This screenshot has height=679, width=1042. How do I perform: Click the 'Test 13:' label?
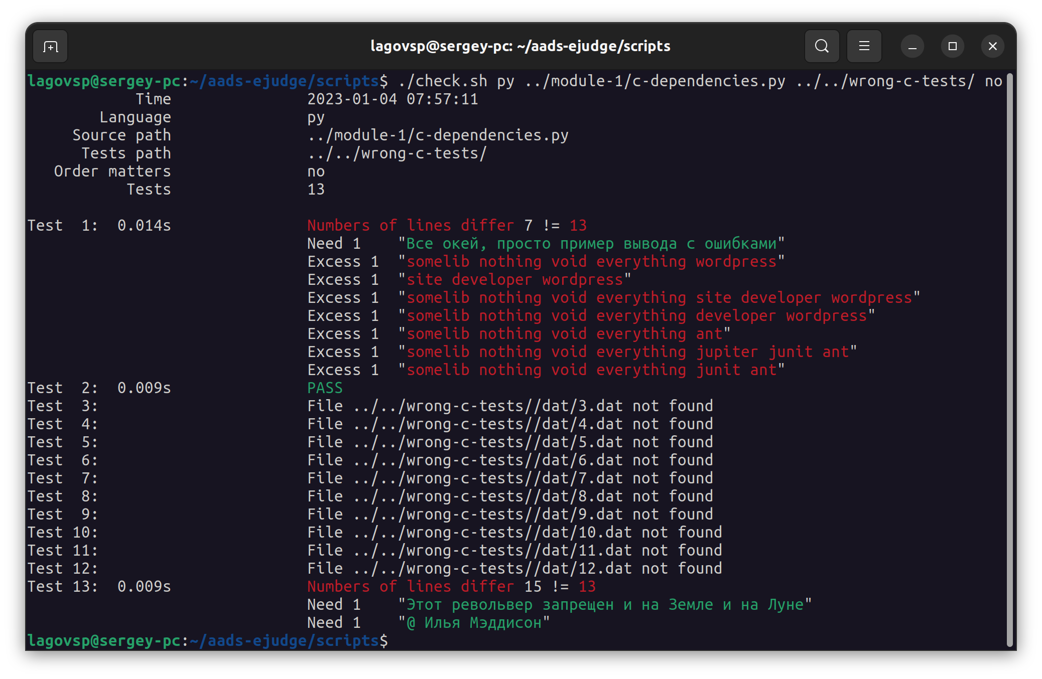[62, 587]
